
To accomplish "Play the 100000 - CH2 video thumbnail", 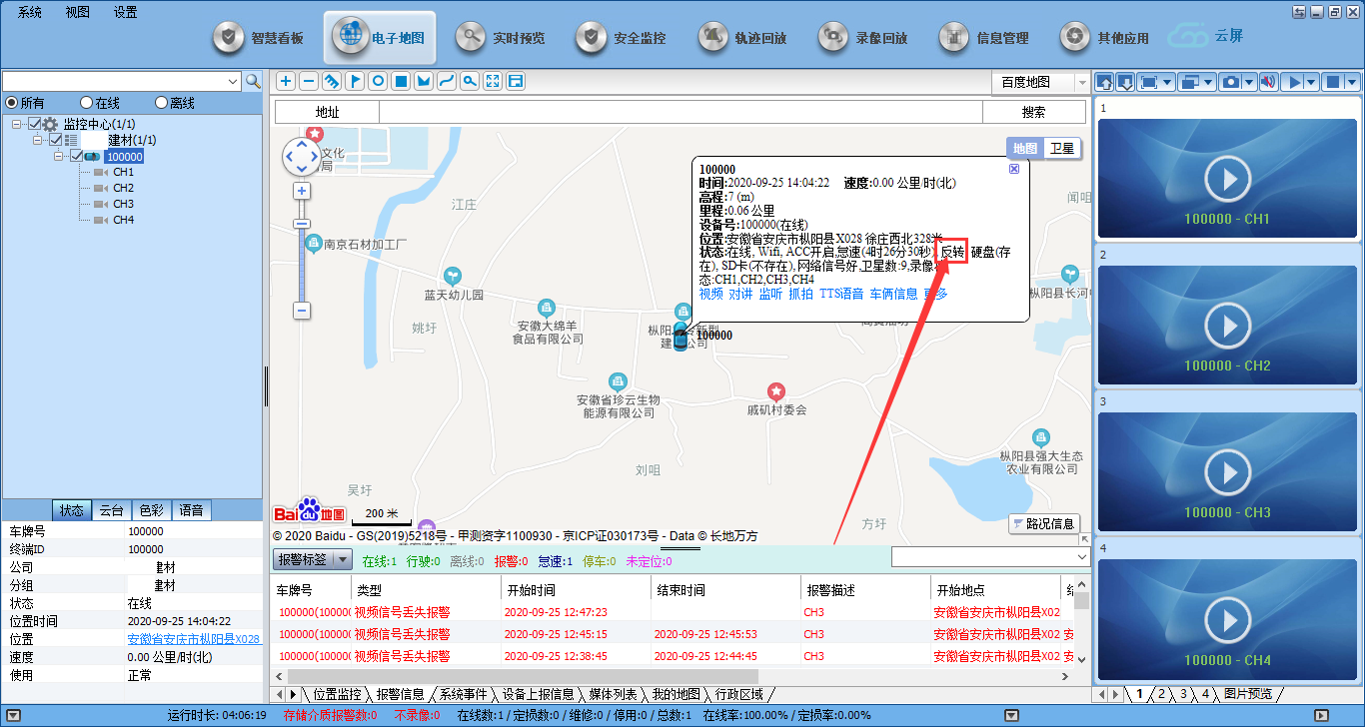I will point(1227,326).
